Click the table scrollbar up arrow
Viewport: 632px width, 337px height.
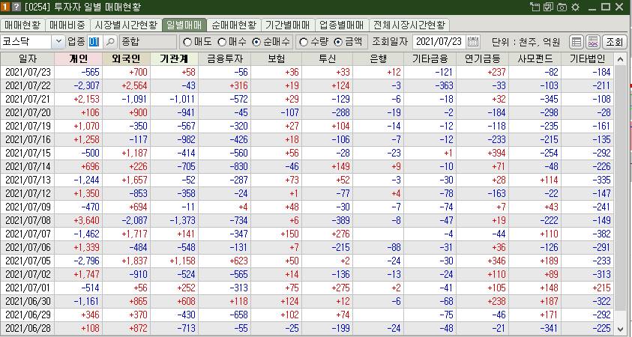click(x=620, y=59)
